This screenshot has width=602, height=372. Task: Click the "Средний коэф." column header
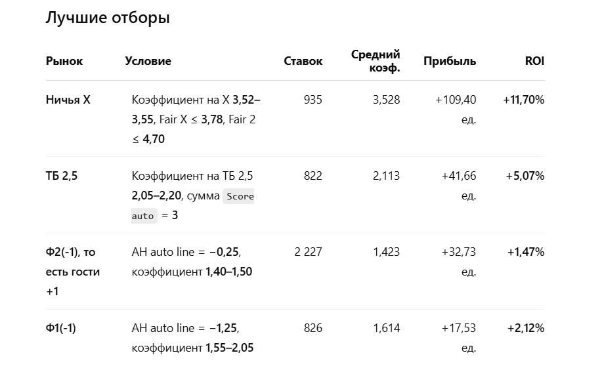376,61
